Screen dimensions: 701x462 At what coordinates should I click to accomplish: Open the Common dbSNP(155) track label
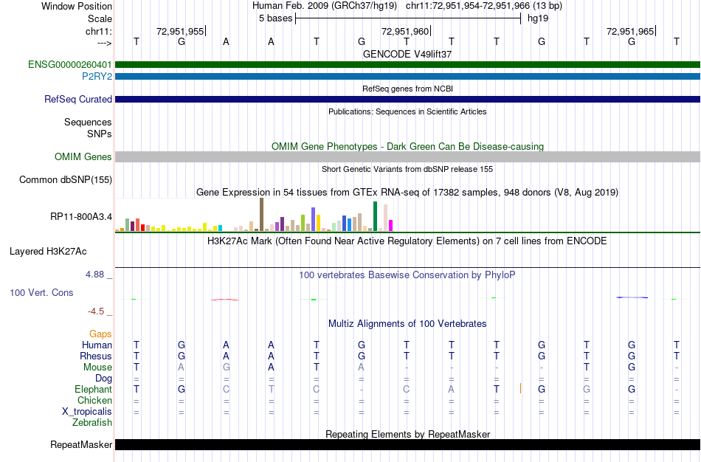tap(66, 180)
